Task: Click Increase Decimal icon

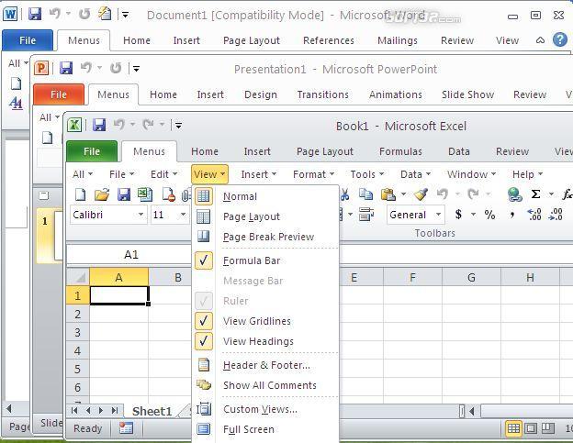Action: pyautogui.click(x=534, y=215)
